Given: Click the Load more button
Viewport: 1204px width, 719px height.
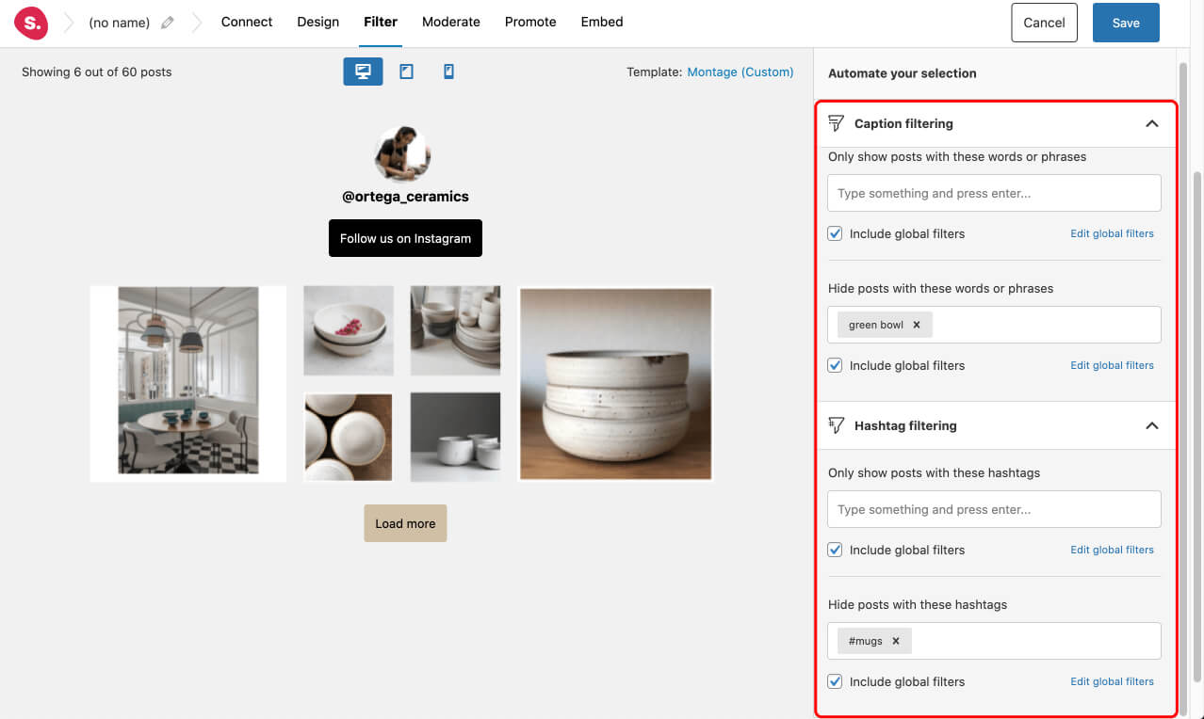Looking at the screenshot, I should pos(405,523).
